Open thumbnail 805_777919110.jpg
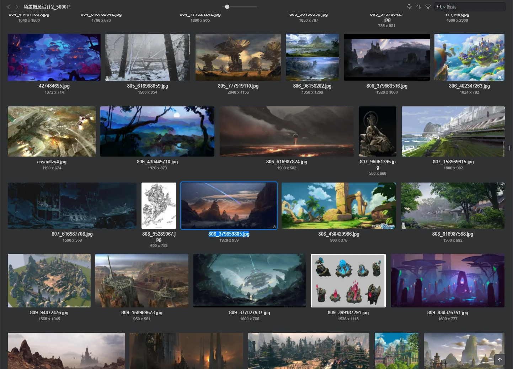 tap(238, 57)
